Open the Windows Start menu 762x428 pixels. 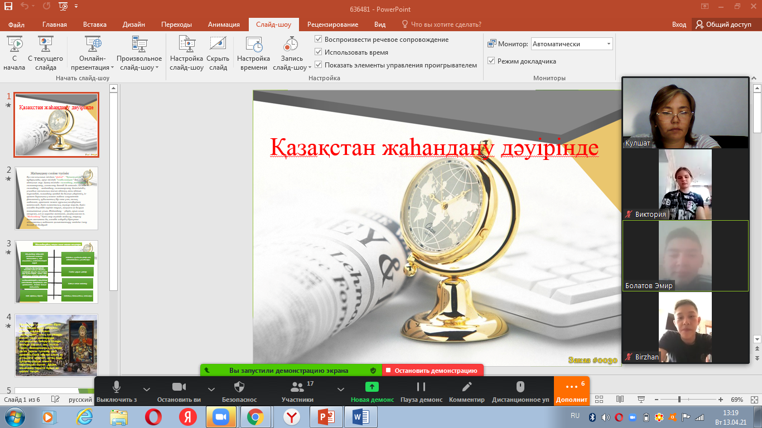tap(14, 417)
